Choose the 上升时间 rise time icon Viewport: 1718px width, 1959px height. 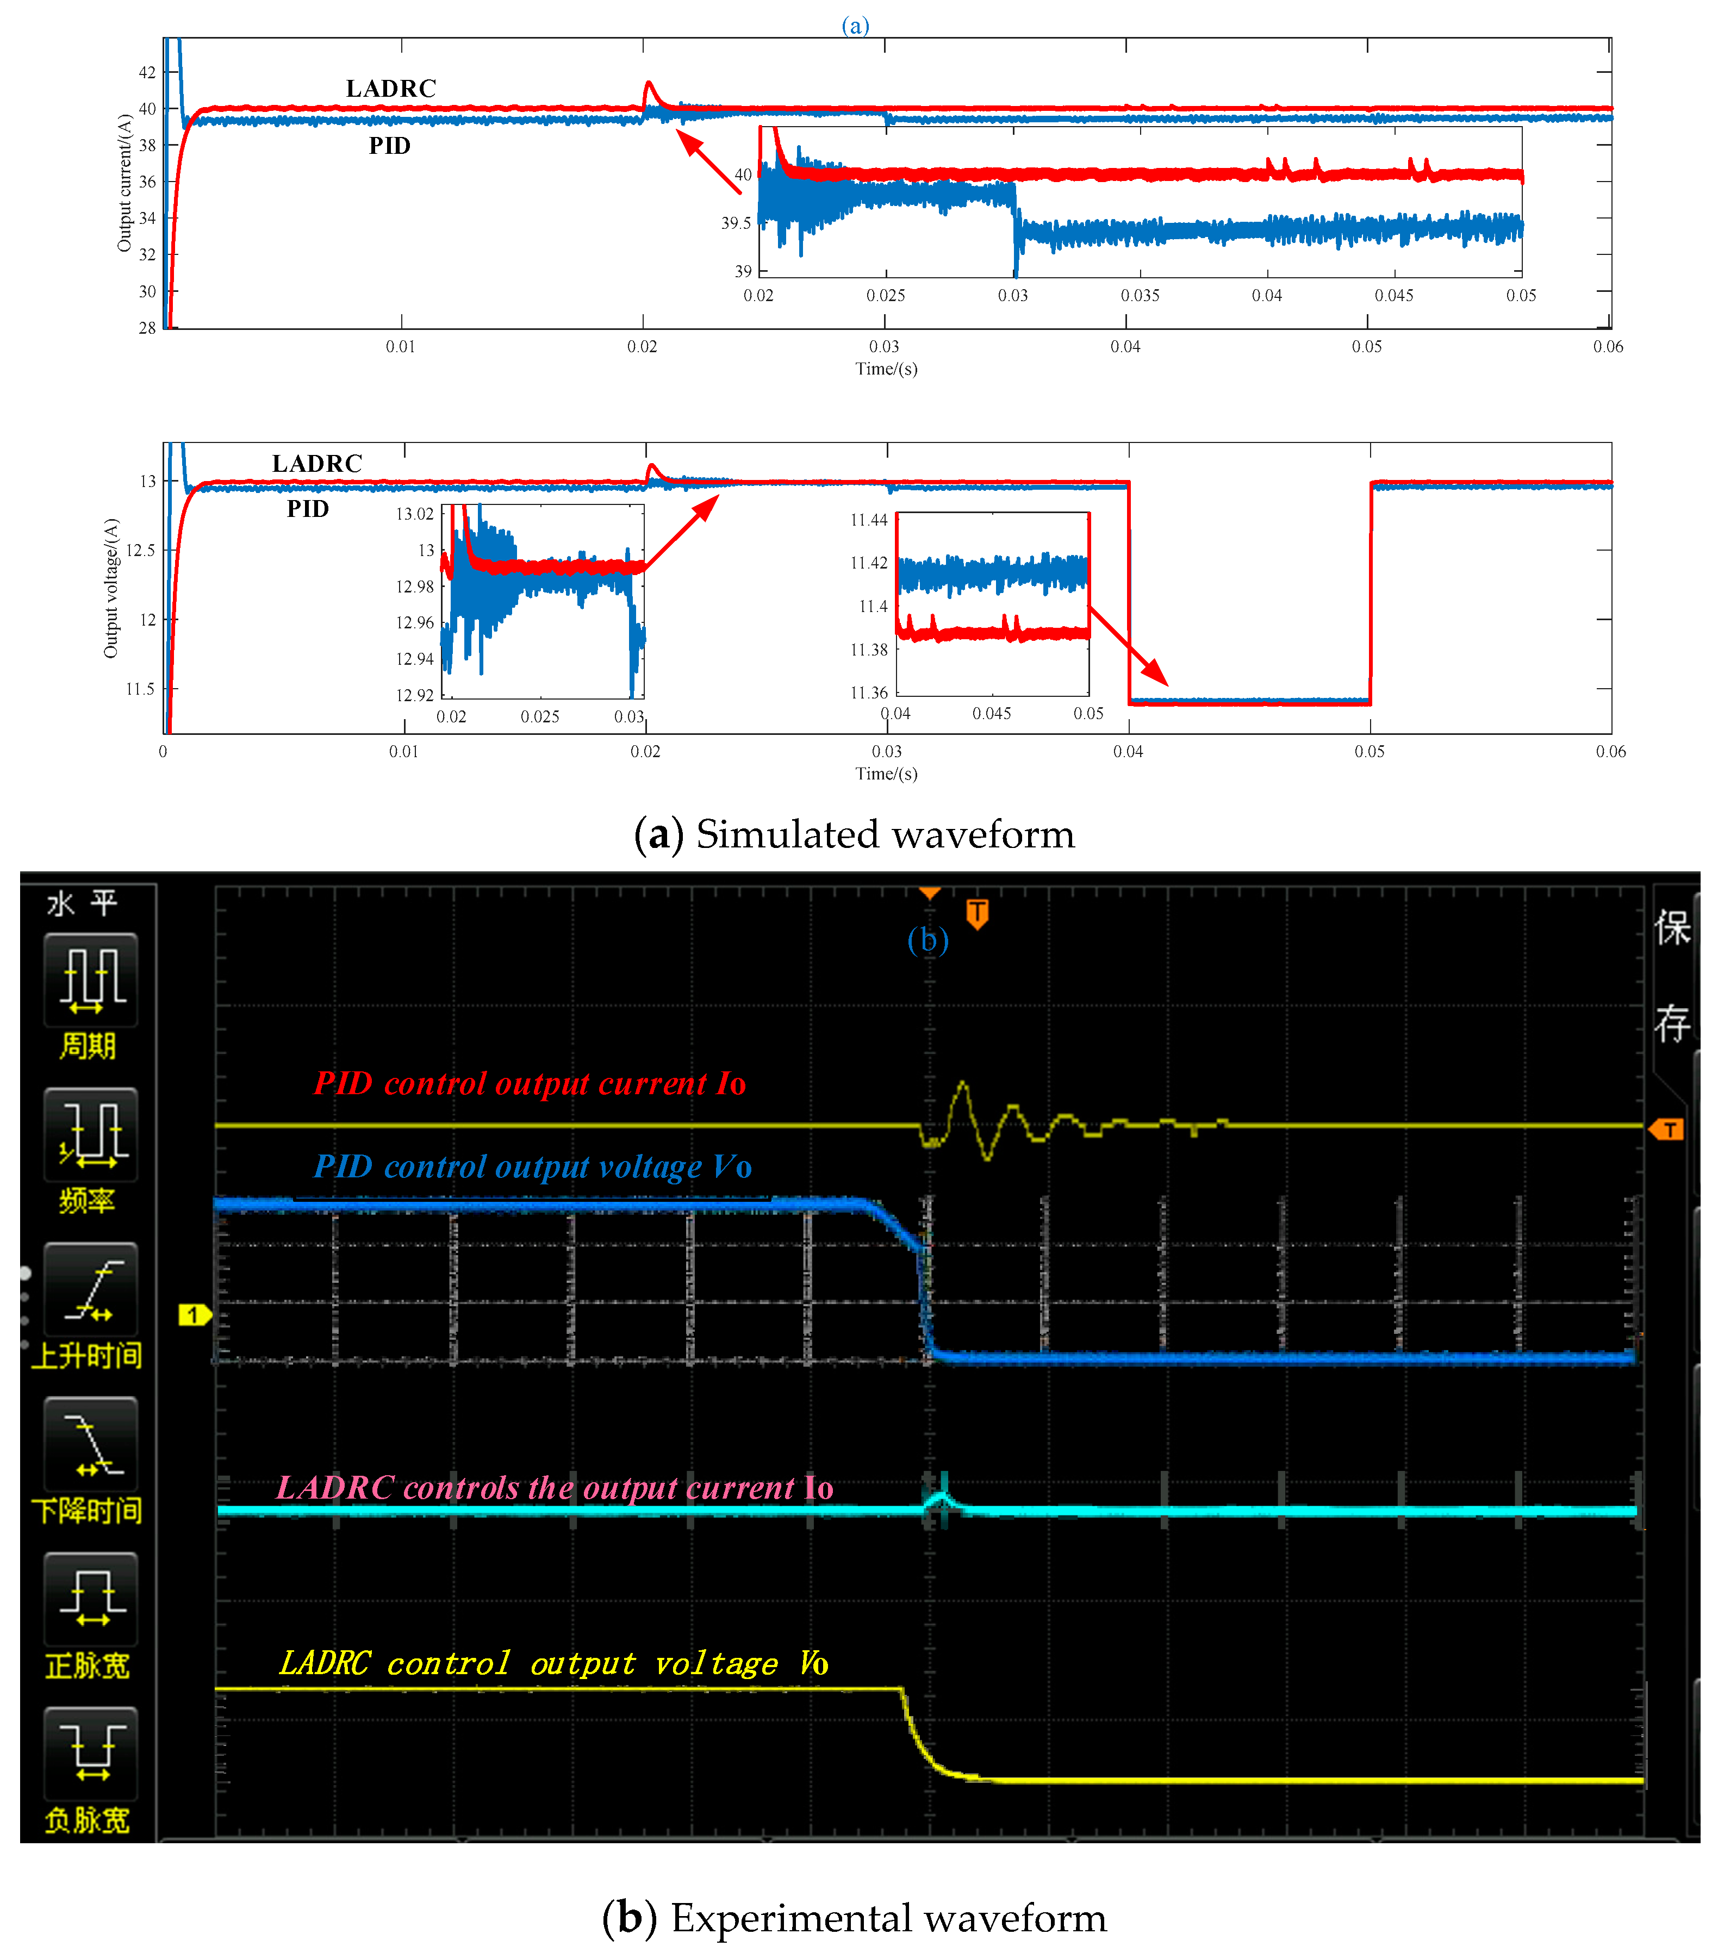pyautogui.click(x=90, y=1290)
